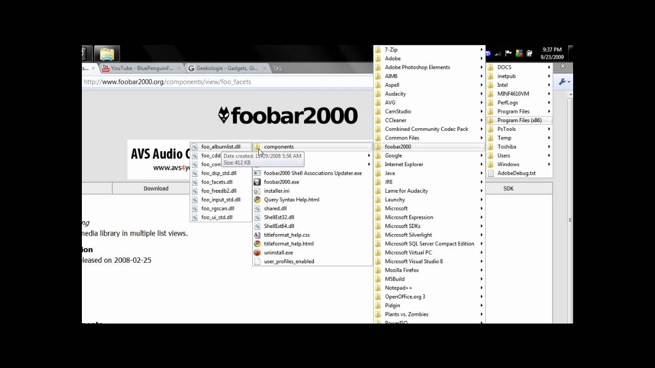Click the Download tab on the page
Viewport: 655px width, 368px height.
pos(156,189)
